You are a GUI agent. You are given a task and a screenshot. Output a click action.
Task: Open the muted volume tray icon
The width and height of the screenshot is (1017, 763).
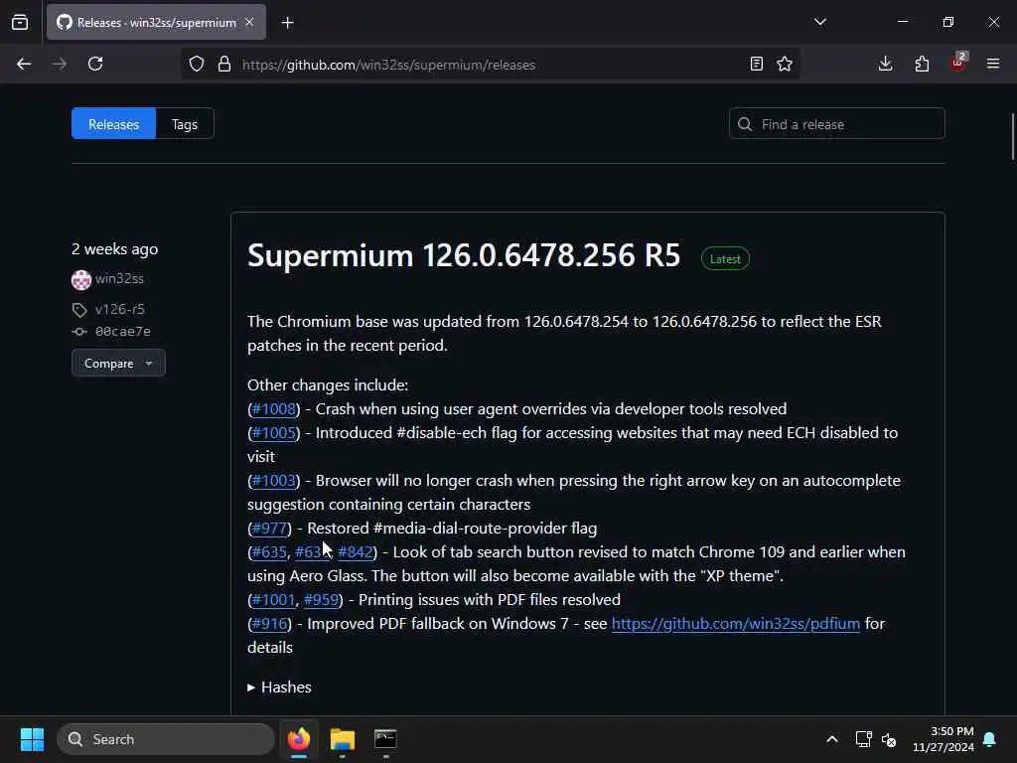point(889,739)
